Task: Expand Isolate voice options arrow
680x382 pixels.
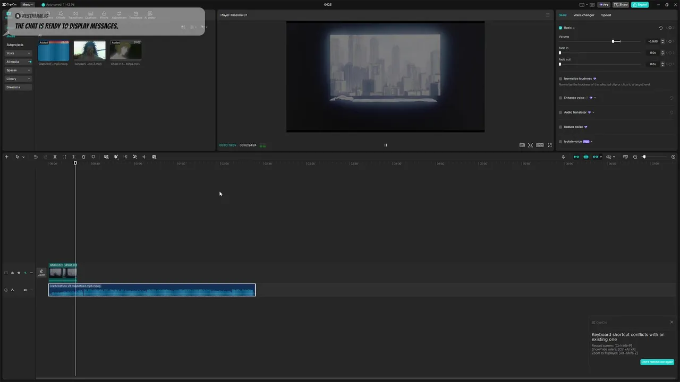Action: pyautogui.click(x=591, y=142)
